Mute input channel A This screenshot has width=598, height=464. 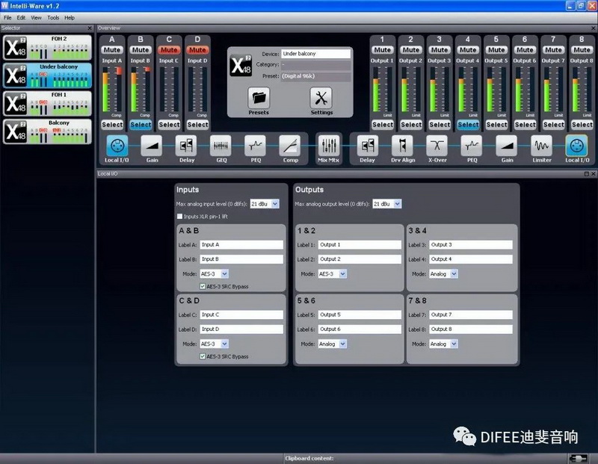tap(111, 50)
